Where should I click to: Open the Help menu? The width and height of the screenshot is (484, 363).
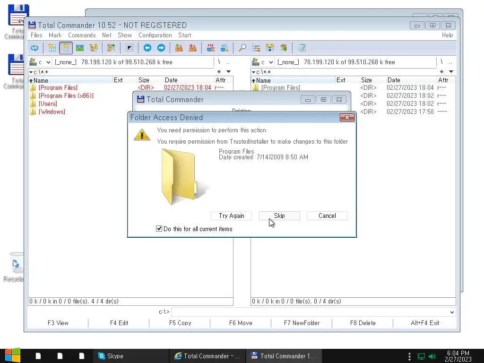coord(447,35)
